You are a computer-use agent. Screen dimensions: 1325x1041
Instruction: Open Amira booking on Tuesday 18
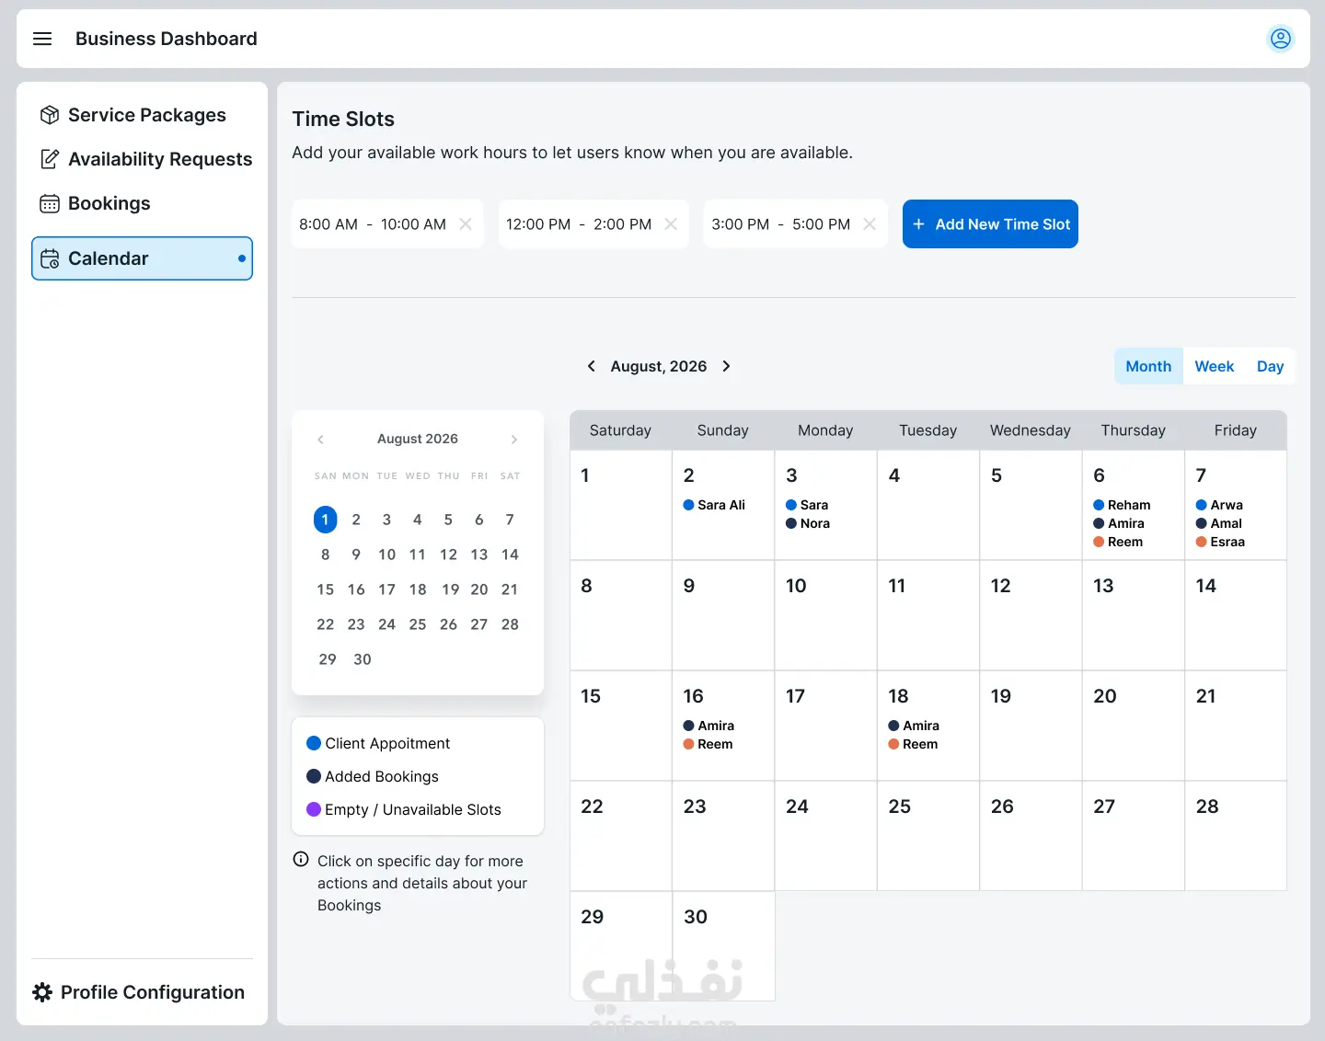(x=914, y=726)
